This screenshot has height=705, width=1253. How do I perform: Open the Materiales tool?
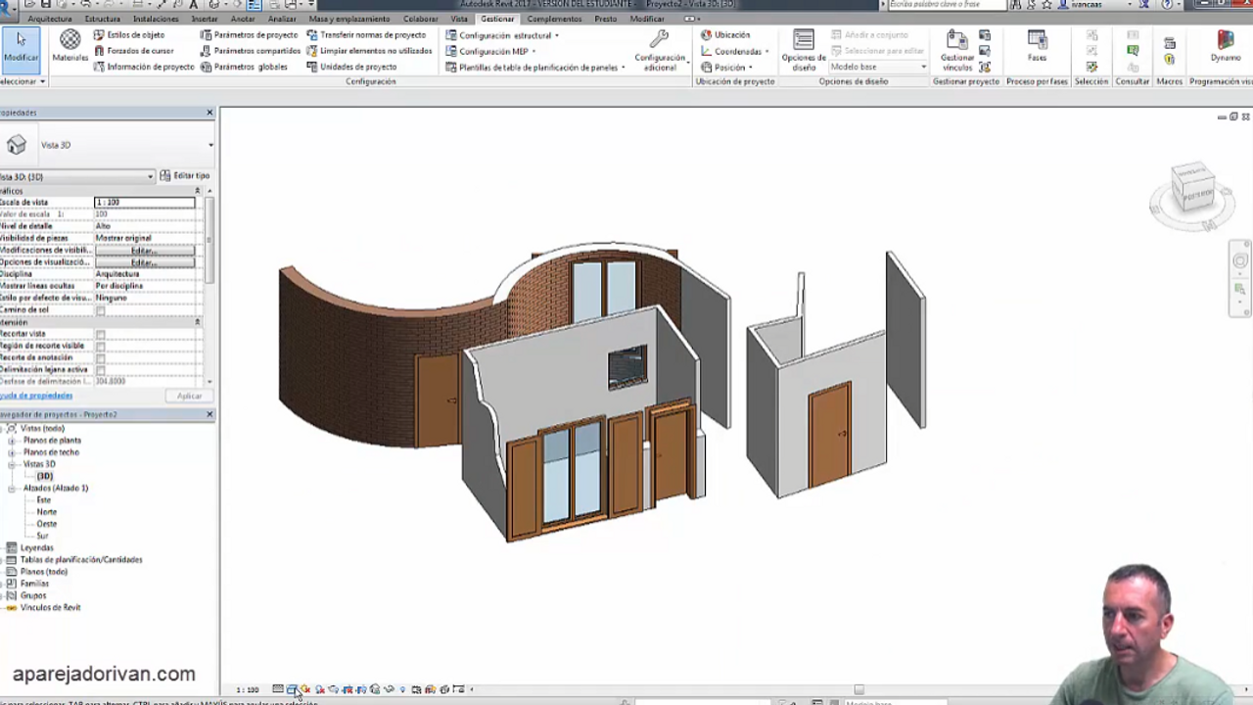pos(70,45)
